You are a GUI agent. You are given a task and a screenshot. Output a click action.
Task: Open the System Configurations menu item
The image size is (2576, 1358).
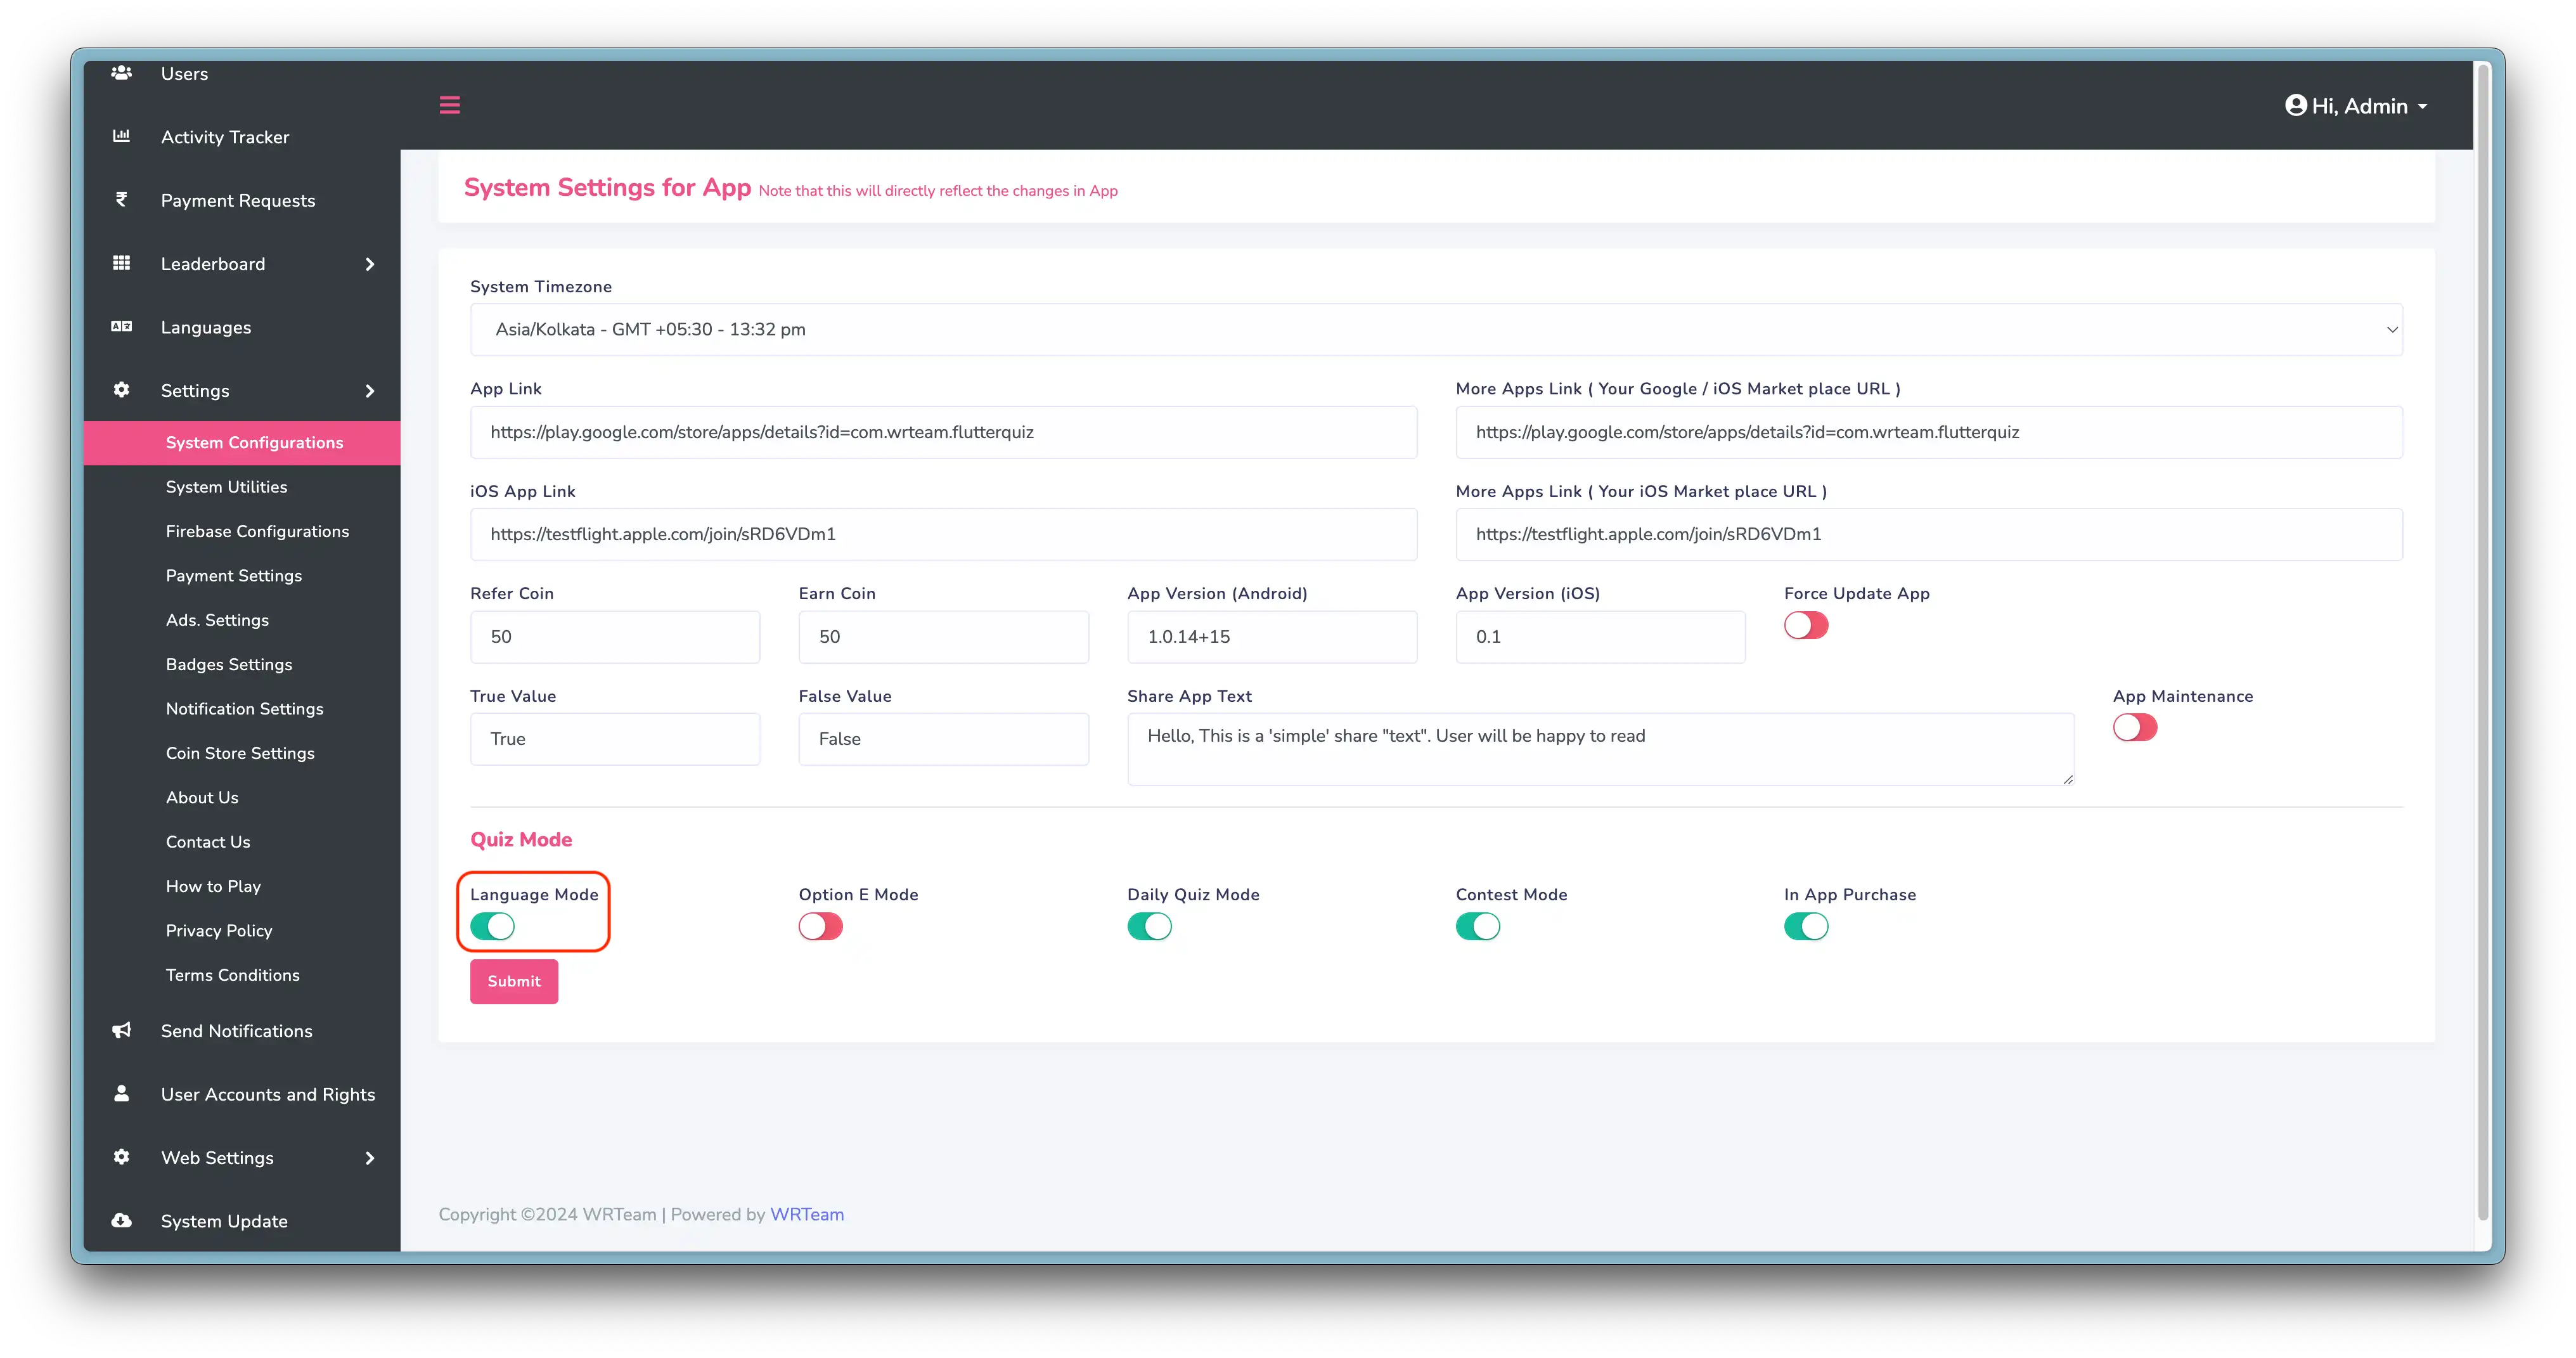(x=254, y=442)
